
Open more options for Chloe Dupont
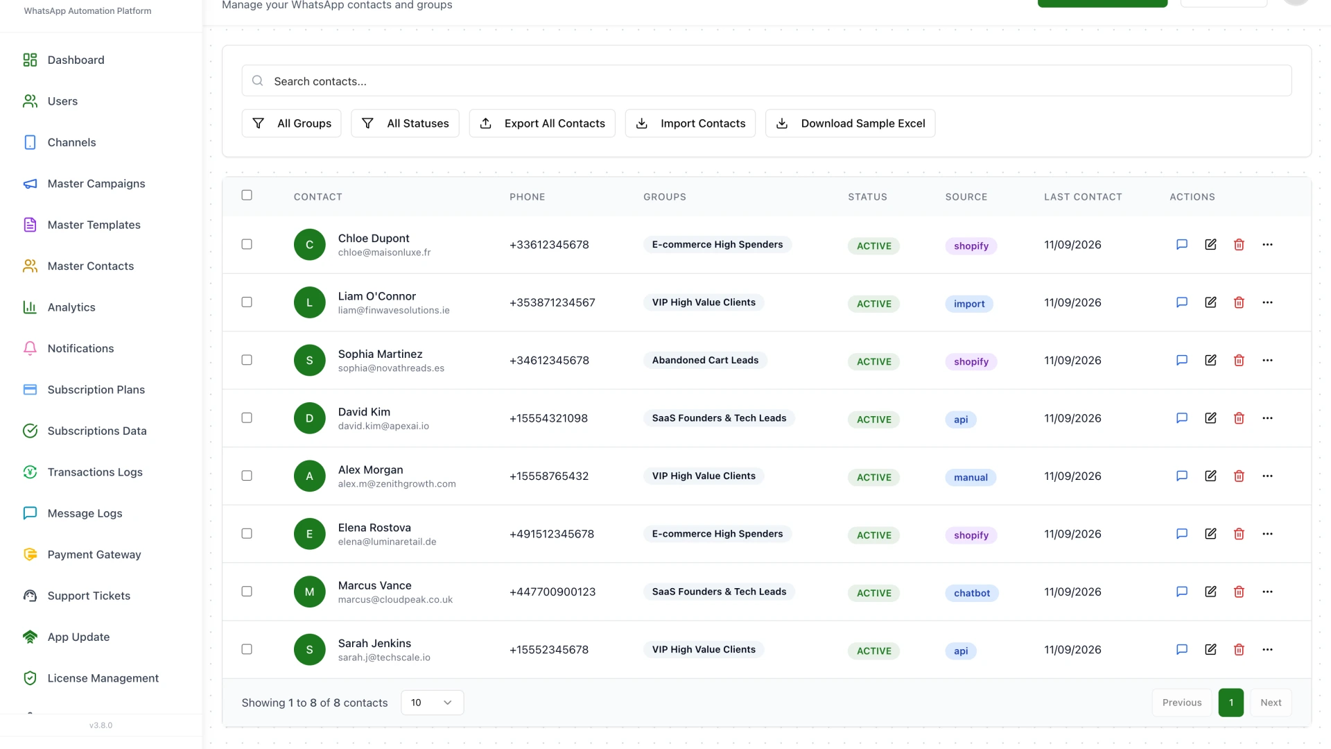point(1267,244)
